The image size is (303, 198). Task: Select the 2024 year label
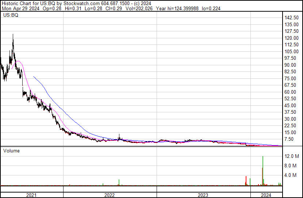[266, 195]
